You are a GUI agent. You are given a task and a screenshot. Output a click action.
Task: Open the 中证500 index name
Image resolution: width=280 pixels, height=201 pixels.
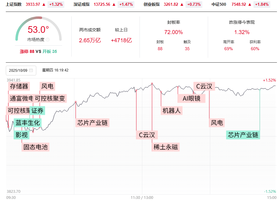(219, 5)
